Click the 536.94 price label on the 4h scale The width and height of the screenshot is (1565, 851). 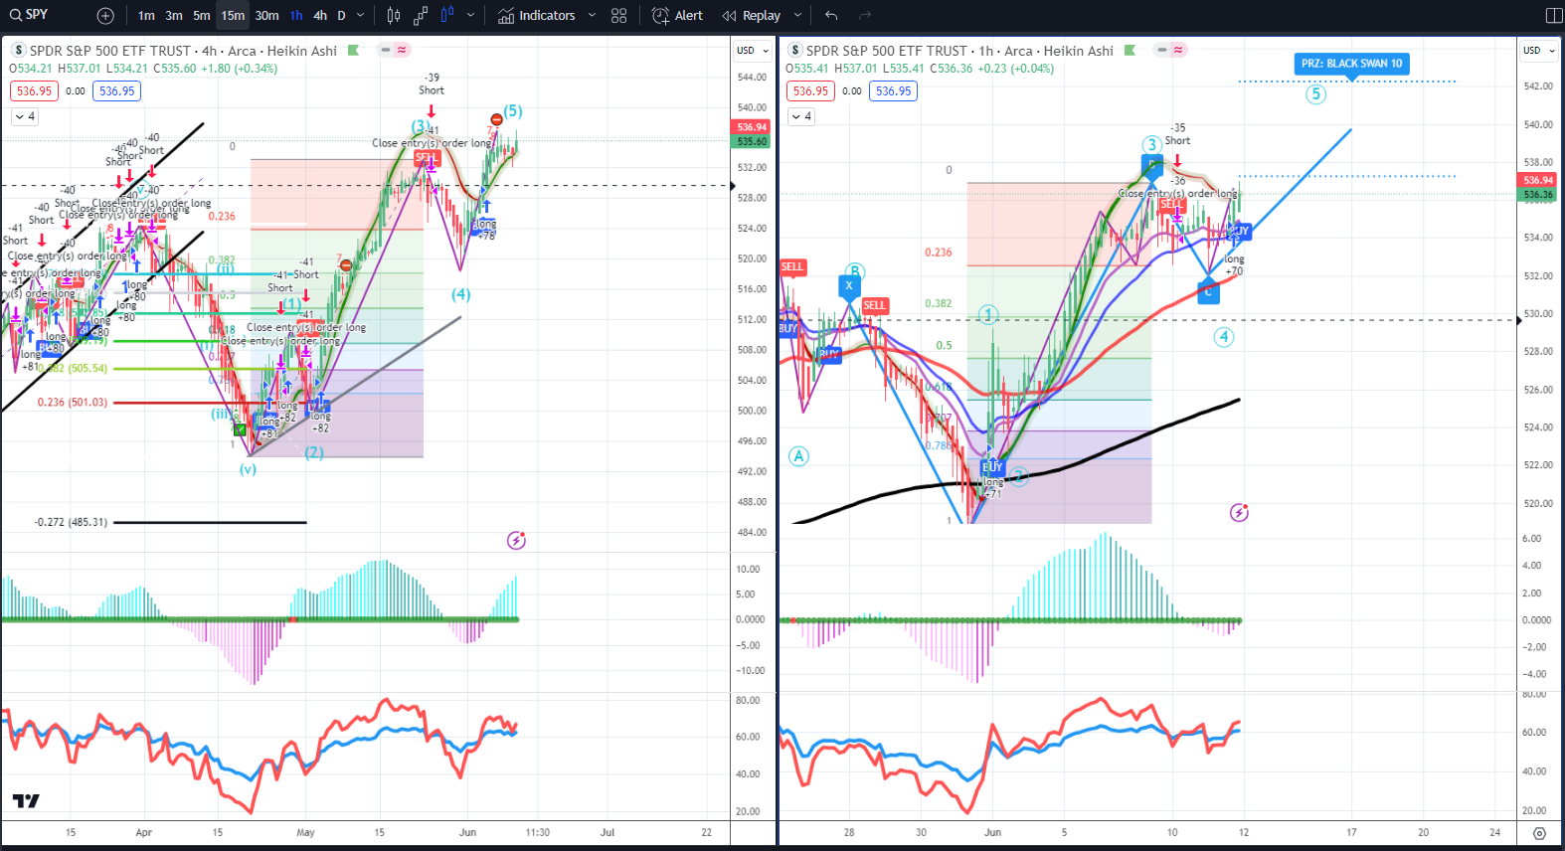[752, 127]
